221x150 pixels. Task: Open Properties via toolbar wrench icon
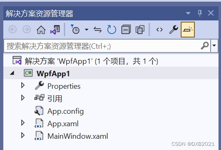point(174,30)
